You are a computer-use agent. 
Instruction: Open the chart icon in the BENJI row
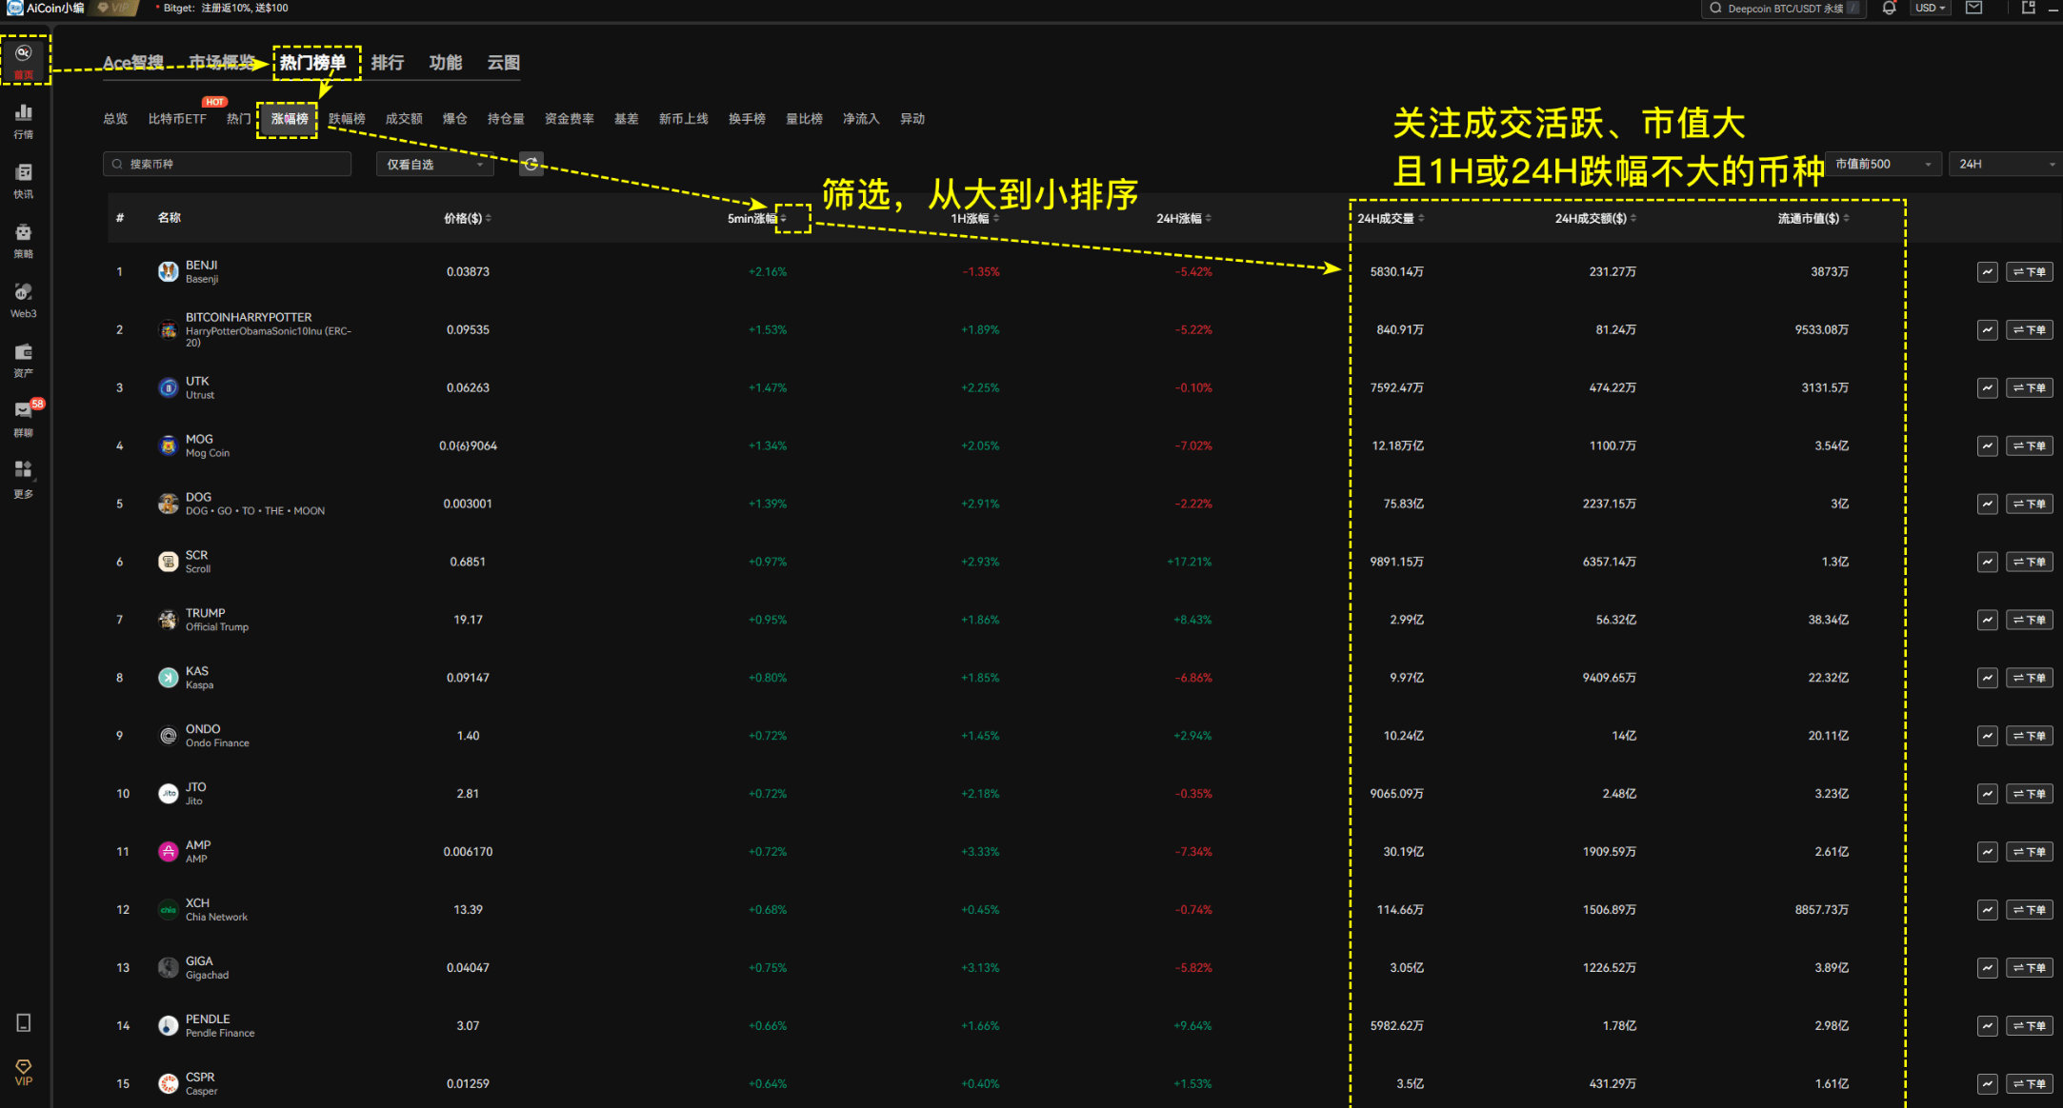(1987, 272)
